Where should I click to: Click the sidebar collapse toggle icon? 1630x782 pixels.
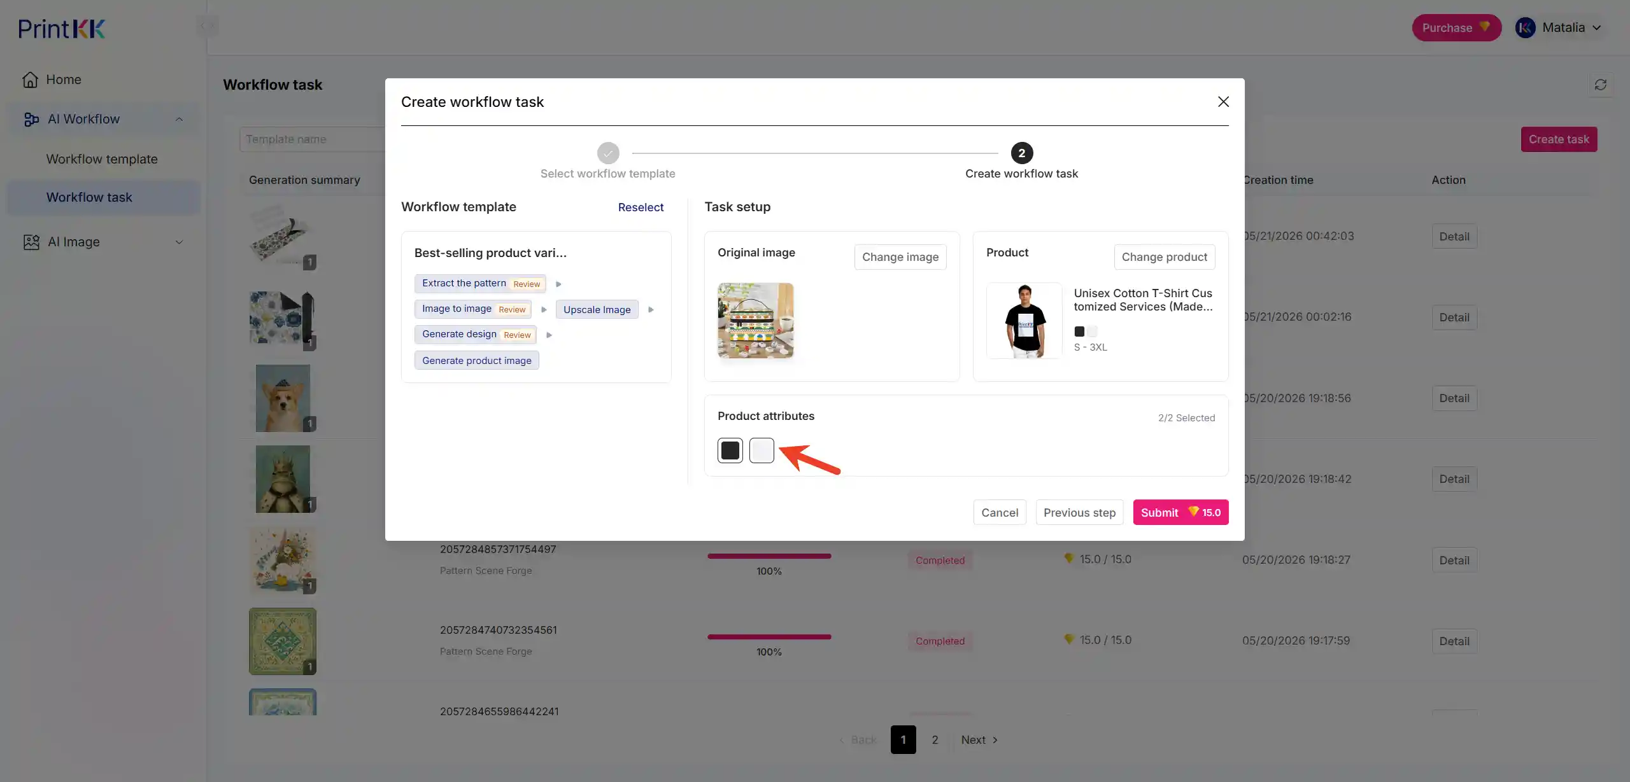click(x=207, y=26)
